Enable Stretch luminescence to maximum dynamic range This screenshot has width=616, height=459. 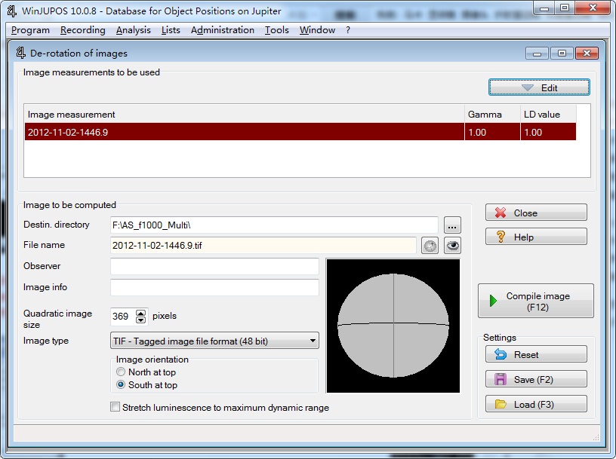pos(115,408)
